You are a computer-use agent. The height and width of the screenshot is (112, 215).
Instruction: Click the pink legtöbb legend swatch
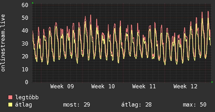[10, 97]
